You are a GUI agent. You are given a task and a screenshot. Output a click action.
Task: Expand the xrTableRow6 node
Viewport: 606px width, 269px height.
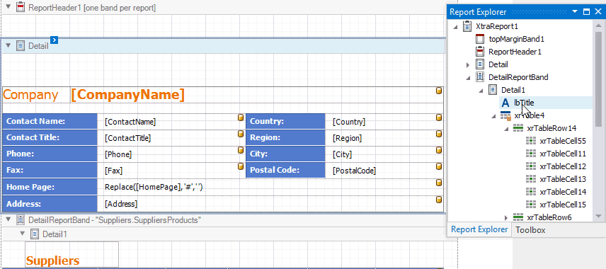pos(506,217)
